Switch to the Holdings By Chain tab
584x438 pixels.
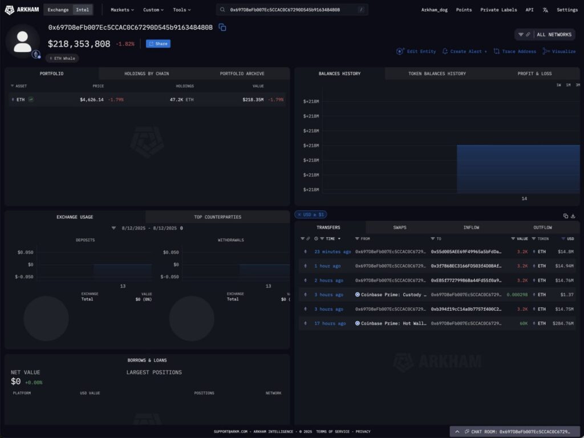coord(147,74)
